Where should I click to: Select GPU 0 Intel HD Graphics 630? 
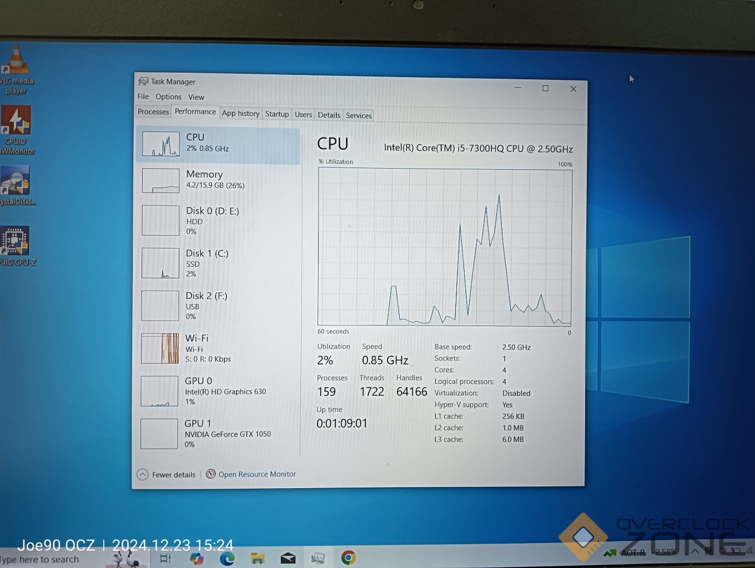click(218, 390)
